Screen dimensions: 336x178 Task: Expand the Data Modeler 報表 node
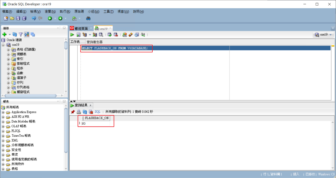click(x=3, y=122)
